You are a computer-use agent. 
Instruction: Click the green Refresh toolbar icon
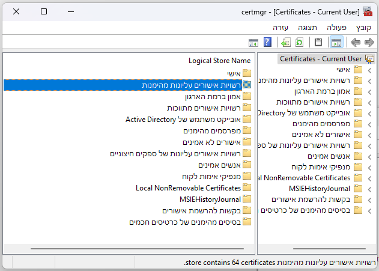click(299, 42)
